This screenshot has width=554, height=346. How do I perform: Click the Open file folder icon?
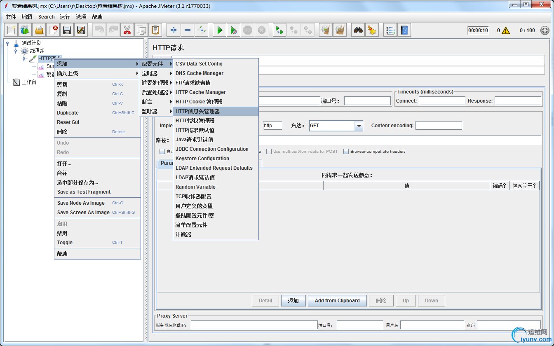coord(39,30)
